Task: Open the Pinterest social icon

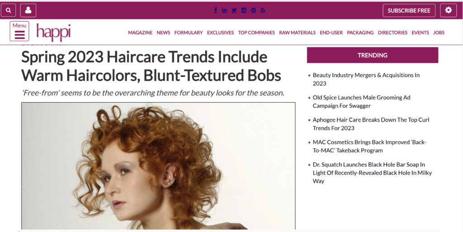Action: (253, 10)
